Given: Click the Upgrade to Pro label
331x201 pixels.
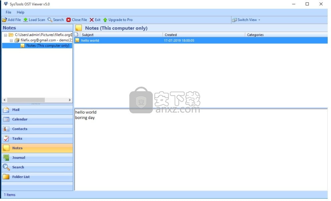Looking at the screenshot, I should [121, 20].
